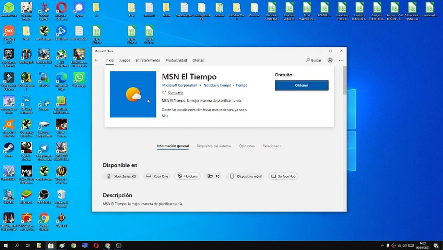Screen dimensions: 443x250
Task: Open Samsung DeX desktop shortcut
Action: pos(9,35)
